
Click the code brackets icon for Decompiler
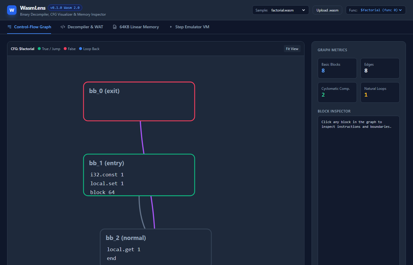pyautogui.click(x=63, y=27)
